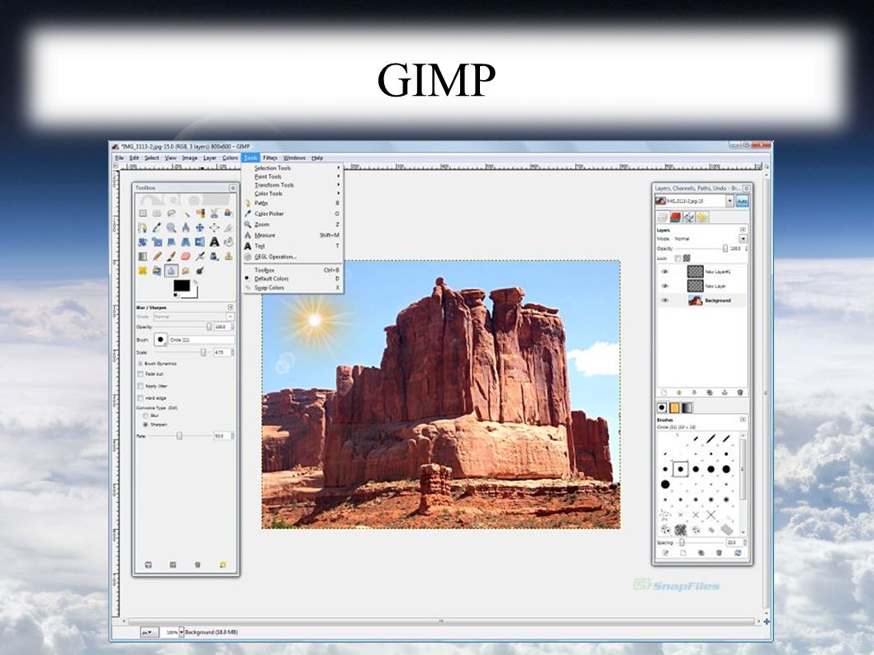Open the File menu

coord(119,158)
